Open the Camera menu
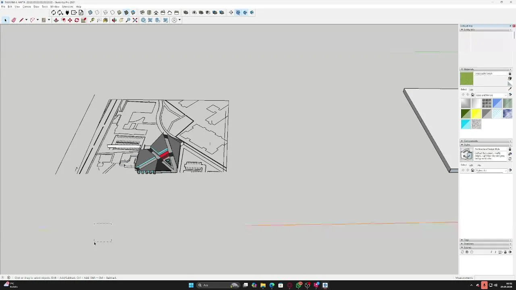516x290 pixels. 27,6
